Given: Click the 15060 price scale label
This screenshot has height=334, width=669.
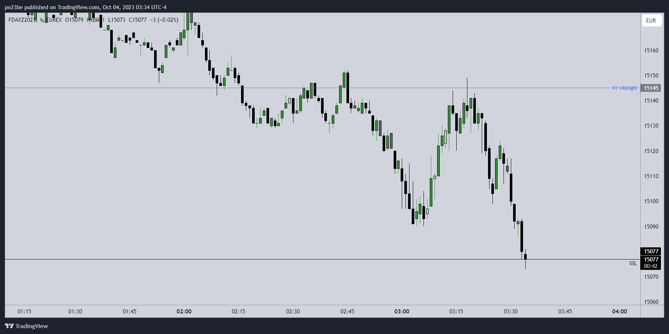Looking at the screenshot, I should (651, 302).
